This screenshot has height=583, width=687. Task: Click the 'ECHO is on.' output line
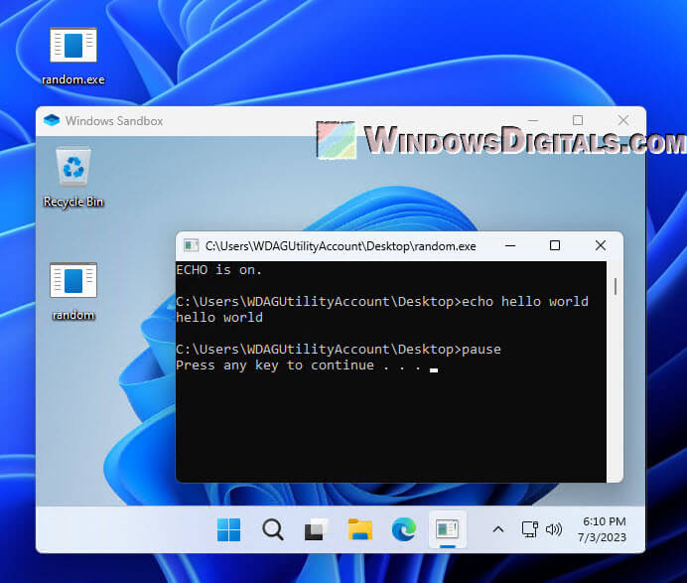[x=218, y=270]
